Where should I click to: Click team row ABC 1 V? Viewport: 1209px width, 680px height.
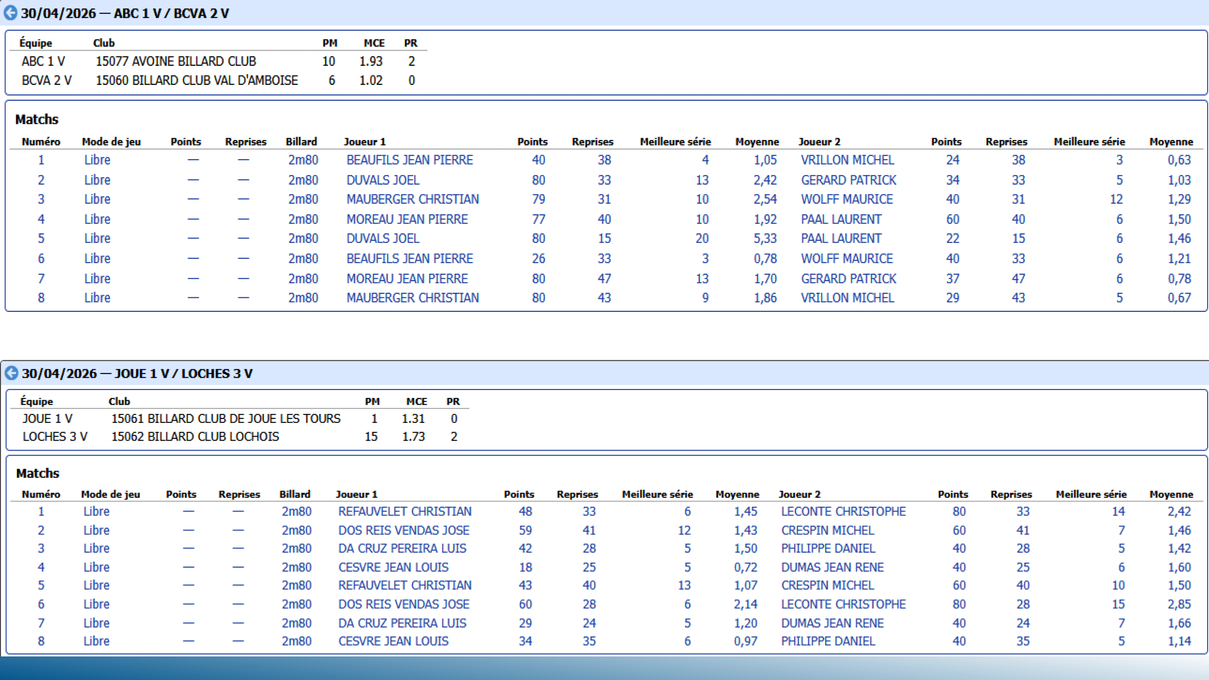218,62
